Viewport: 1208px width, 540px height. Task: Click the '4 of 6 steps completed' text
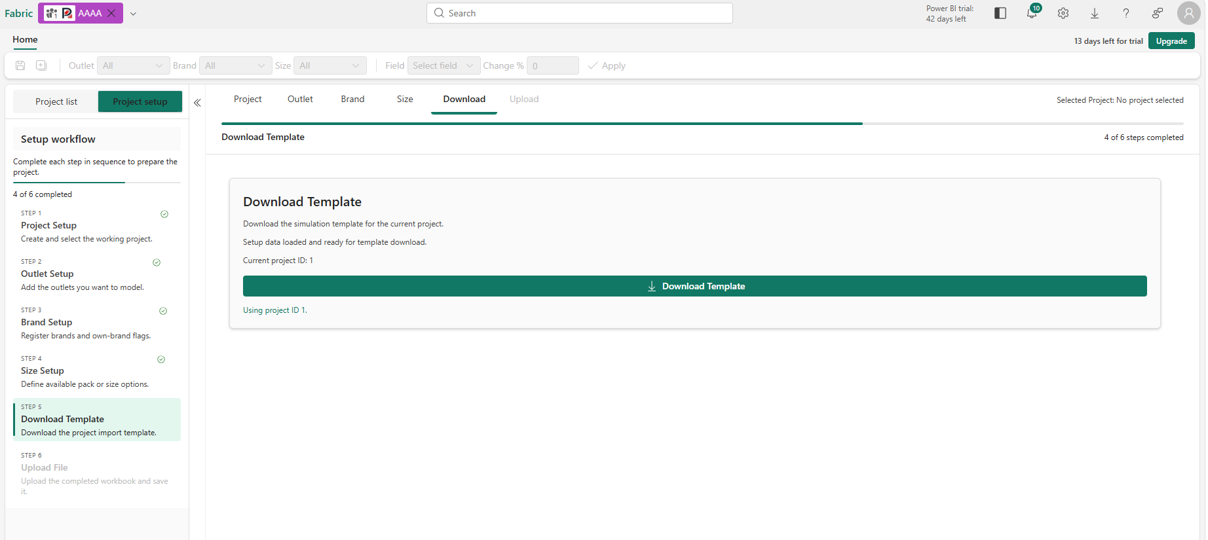pyautogui.click(x=1144, y=137)
